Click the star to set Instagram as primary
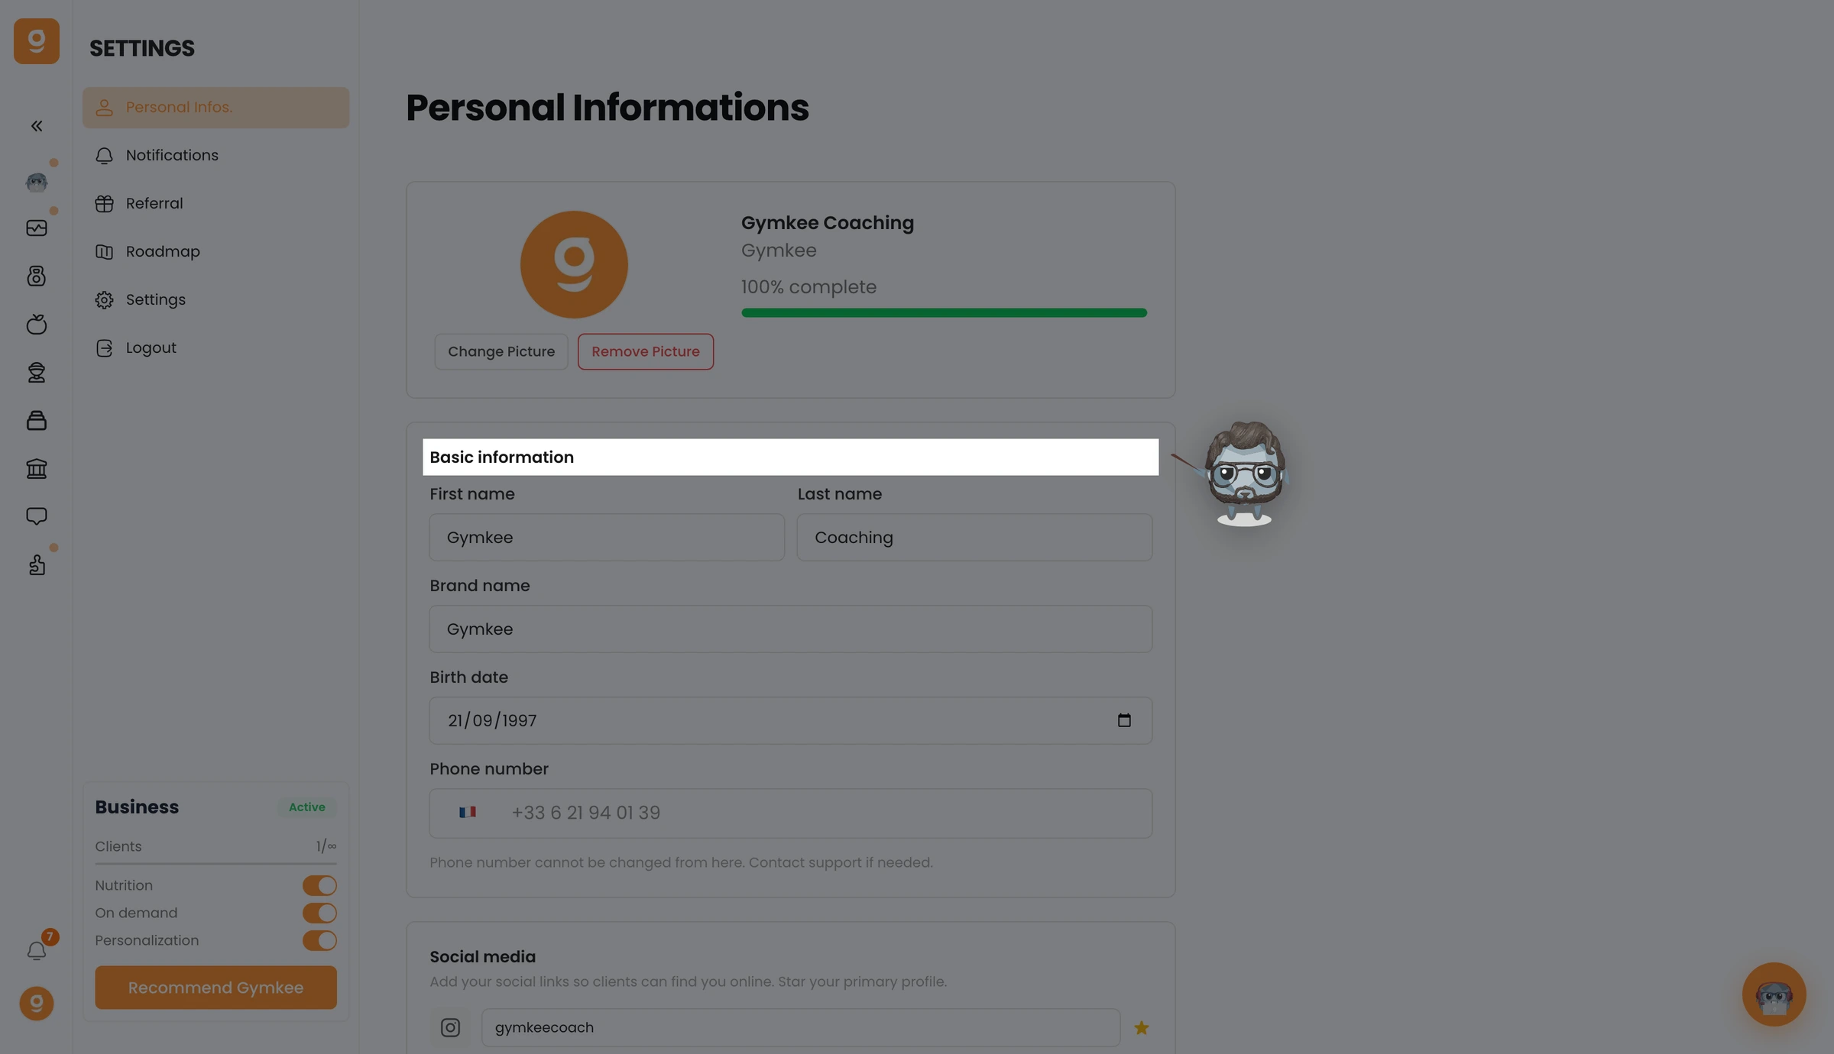 pyautogui.click(x=1142, y=1028)
